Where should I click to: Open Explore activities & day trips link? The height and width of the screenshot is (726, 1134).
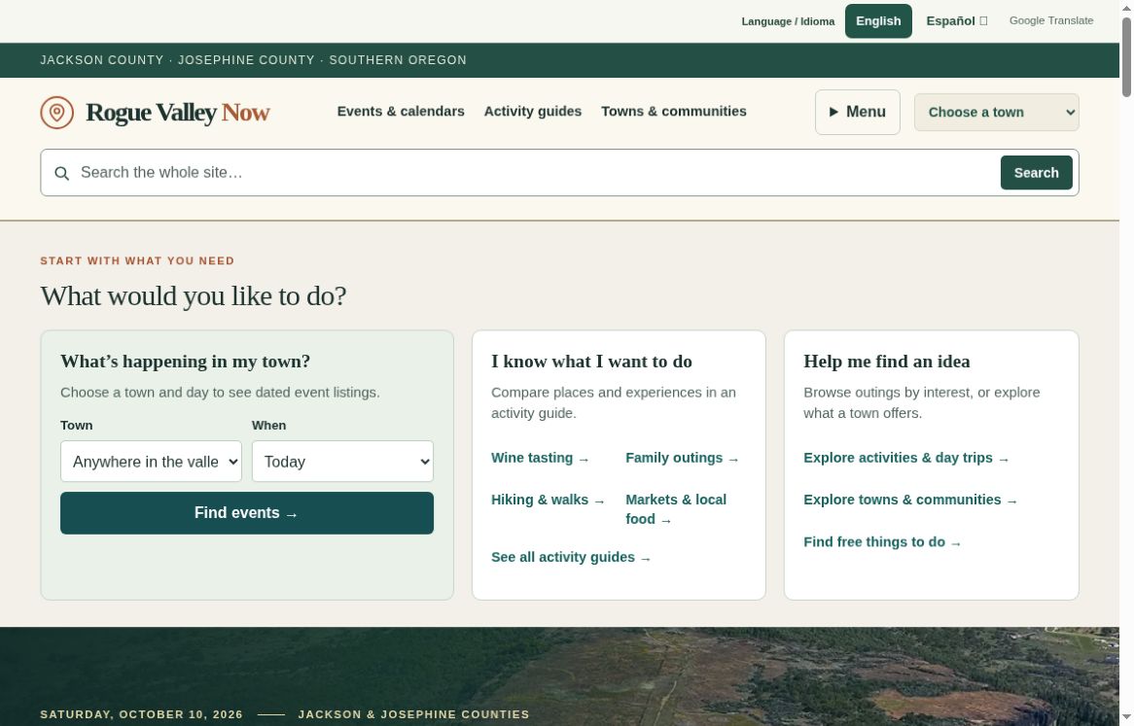(x=905, y=458)
